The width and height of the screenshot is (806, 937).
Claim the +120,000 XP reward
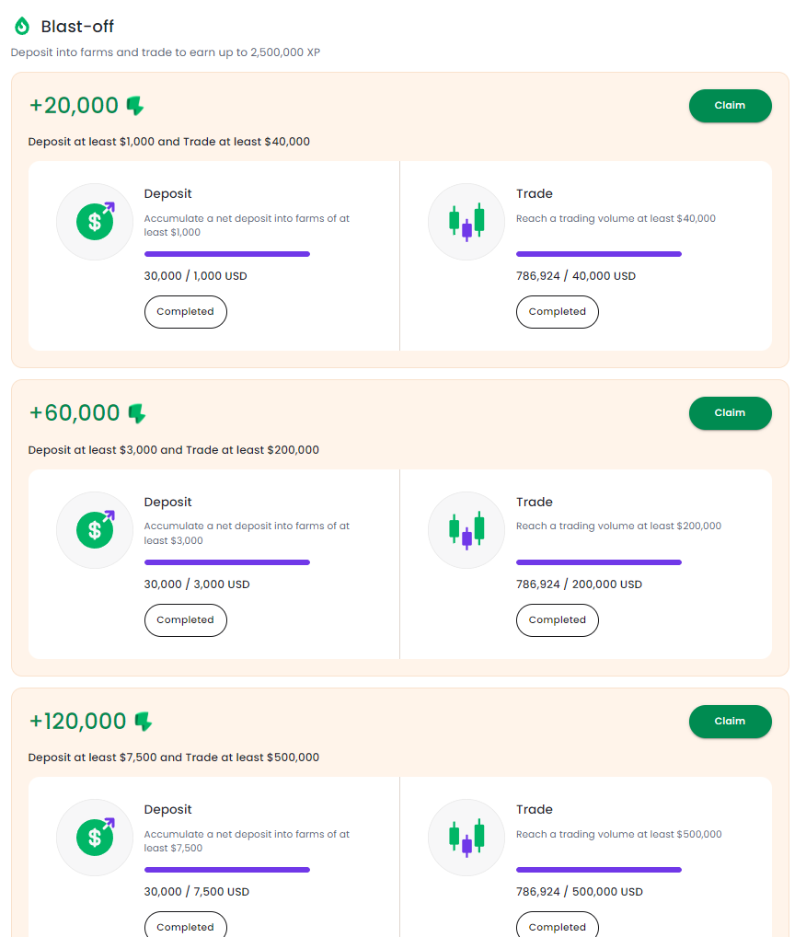click(730, 721)
